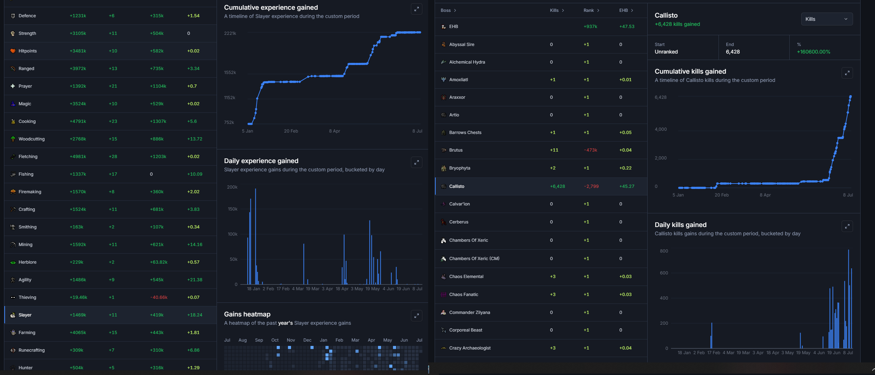
Task: Expand the Gains heatmap chart
Action: [x=417, y=316]
